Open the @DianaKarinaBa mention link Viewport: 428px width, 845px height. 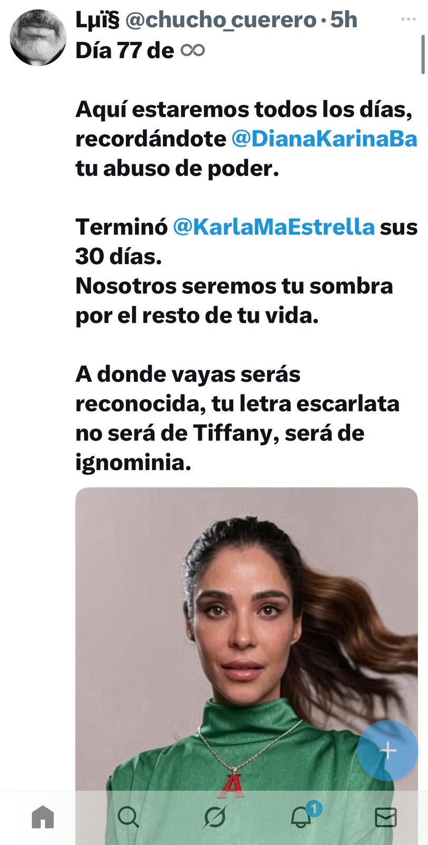[324, 139]
